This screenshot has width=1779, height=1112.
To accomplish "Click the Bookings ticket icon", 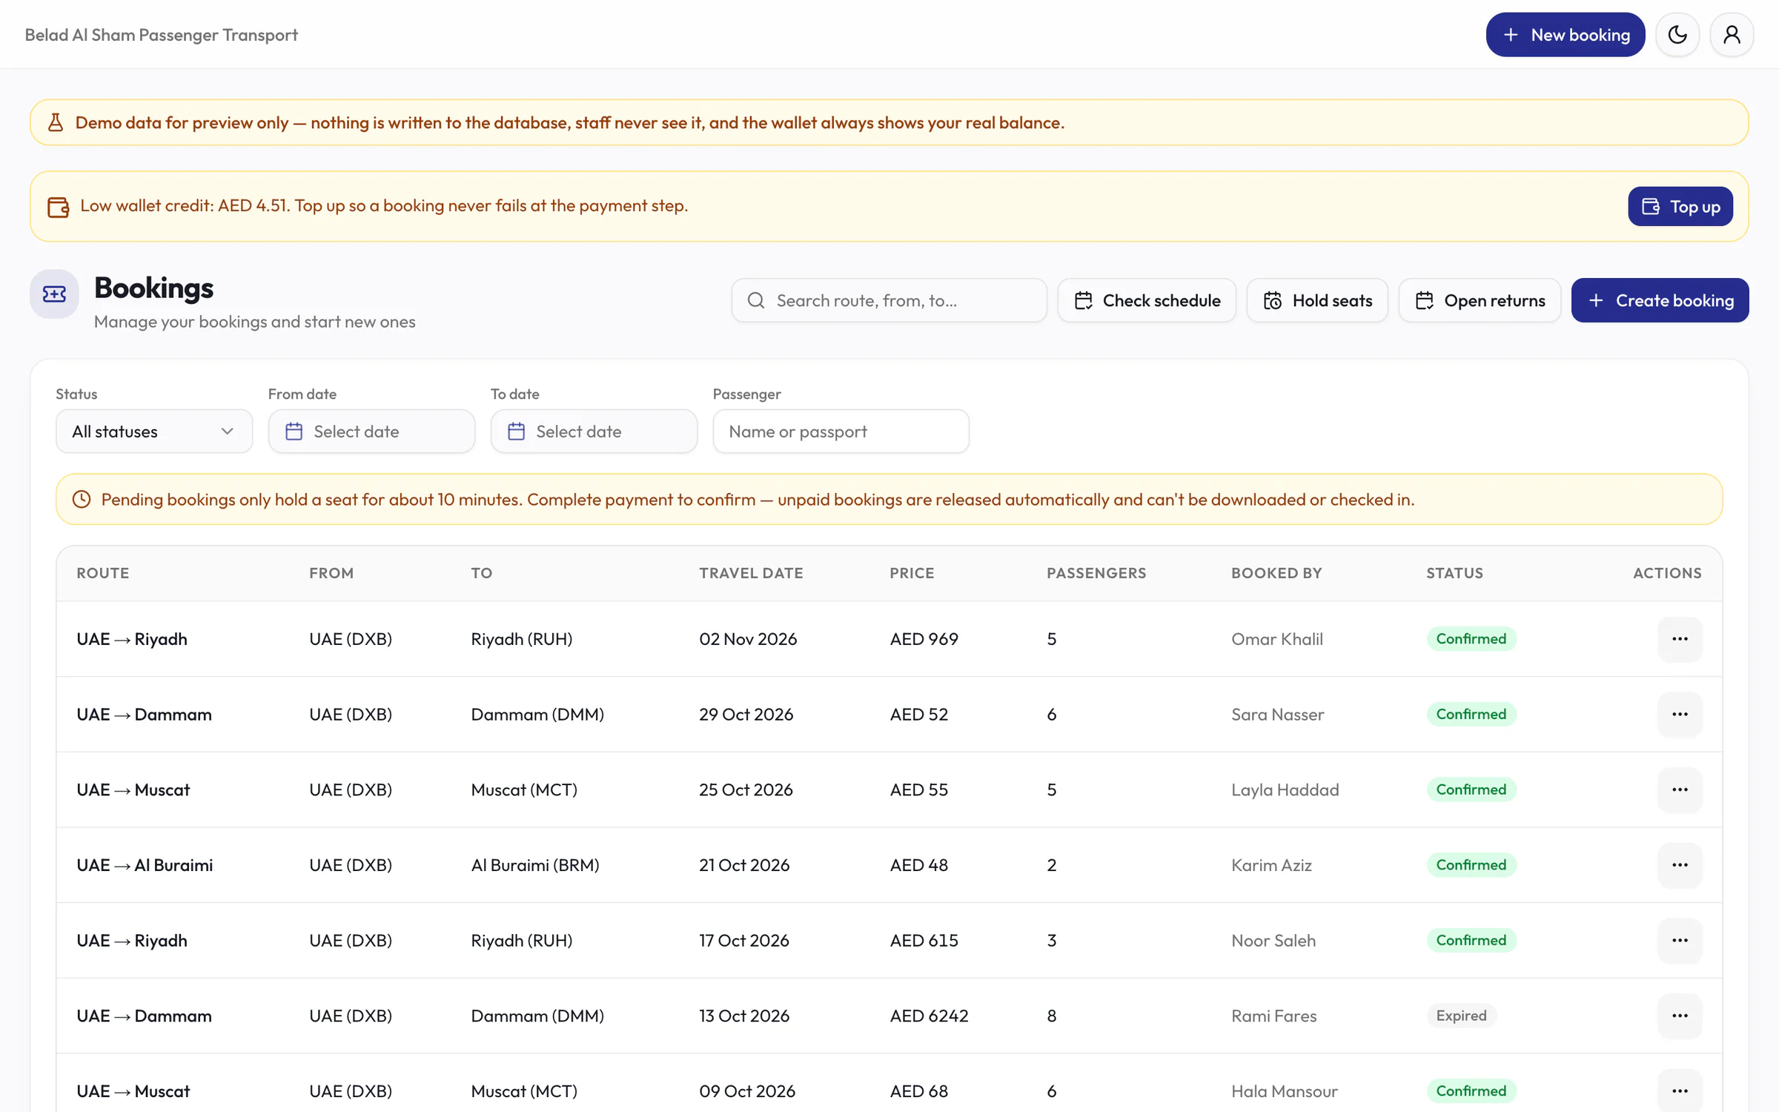I will tap(54, 294).
